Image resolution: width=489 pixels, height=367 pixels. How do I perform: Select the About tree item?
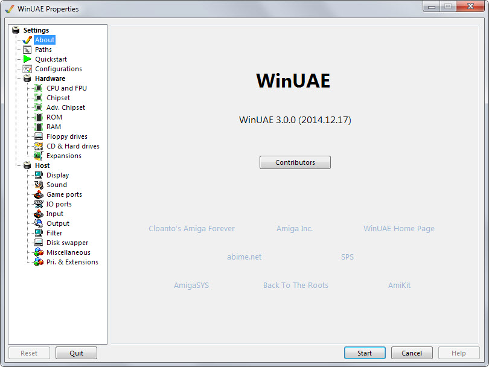point(45,40)
